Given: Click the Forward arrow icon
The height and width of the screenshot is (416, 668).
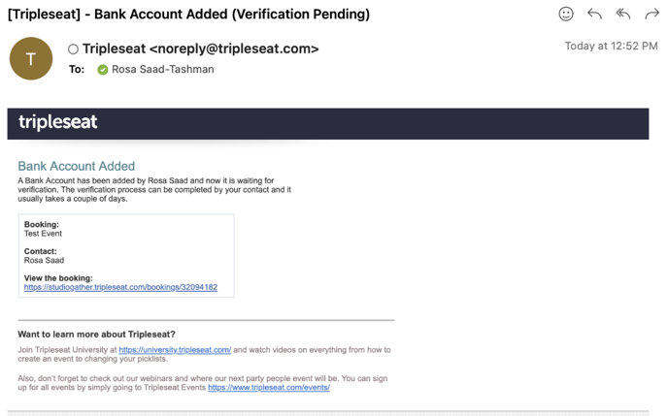Looking at the screenshot, I should click(x=651, y=14).
